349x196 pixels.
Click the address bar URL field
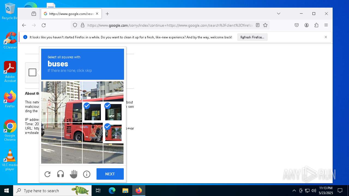(x=170, y=25)
